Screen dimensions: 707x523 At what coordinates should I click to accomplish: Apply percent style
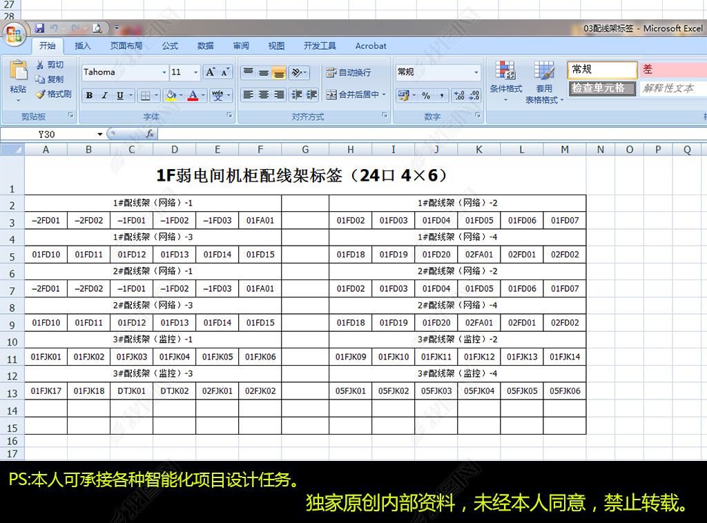425,95
